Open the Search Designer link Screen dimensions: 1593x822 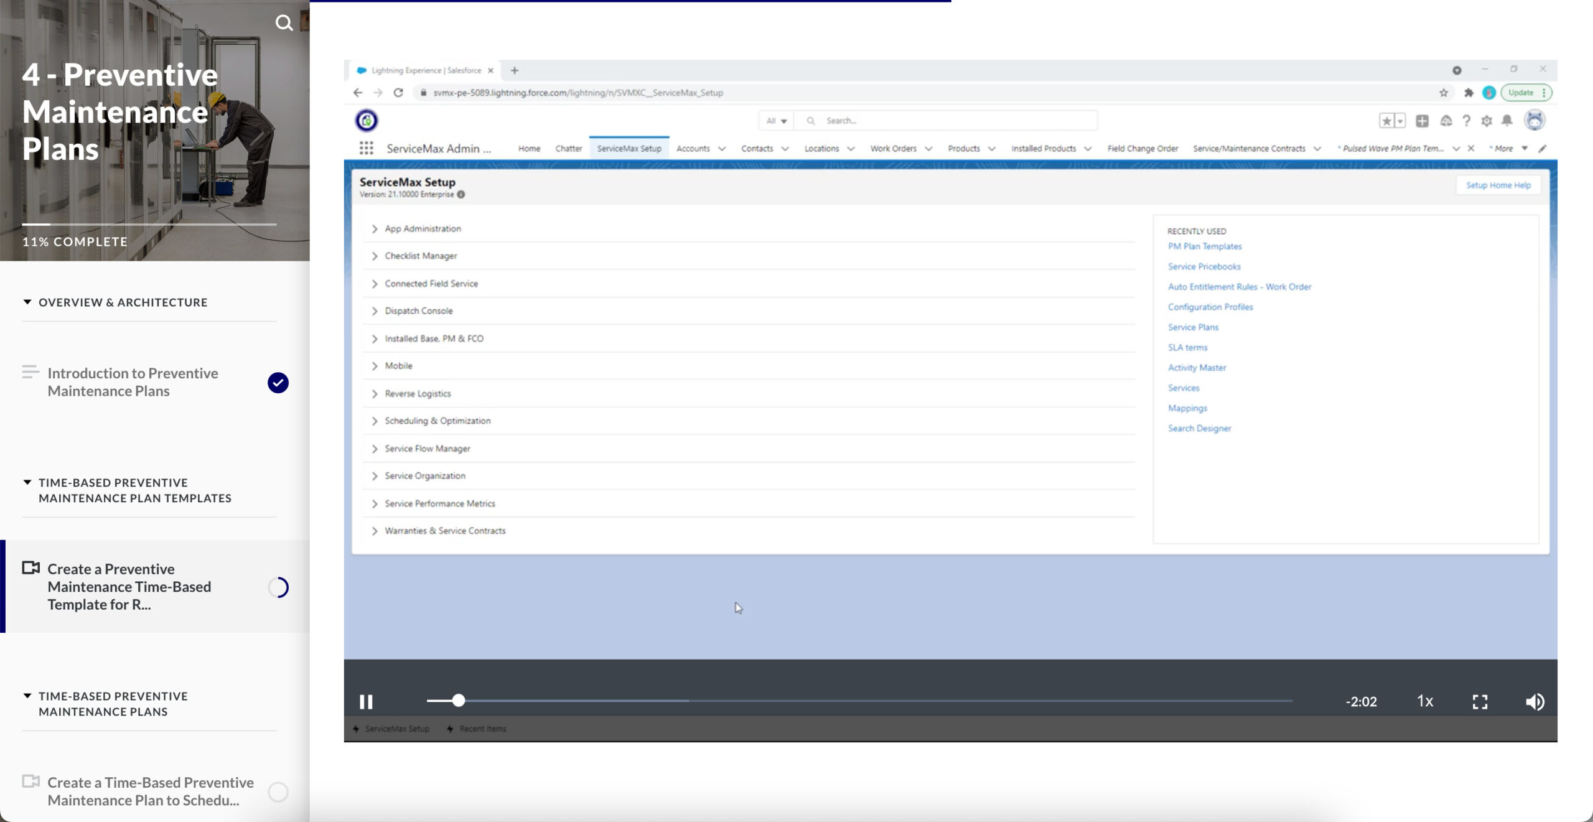coord(1199,428)
